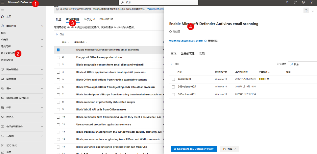This screenshot has width=317, height=154.
Task: Open settings with the gear icon
Action: pos(303,2)
